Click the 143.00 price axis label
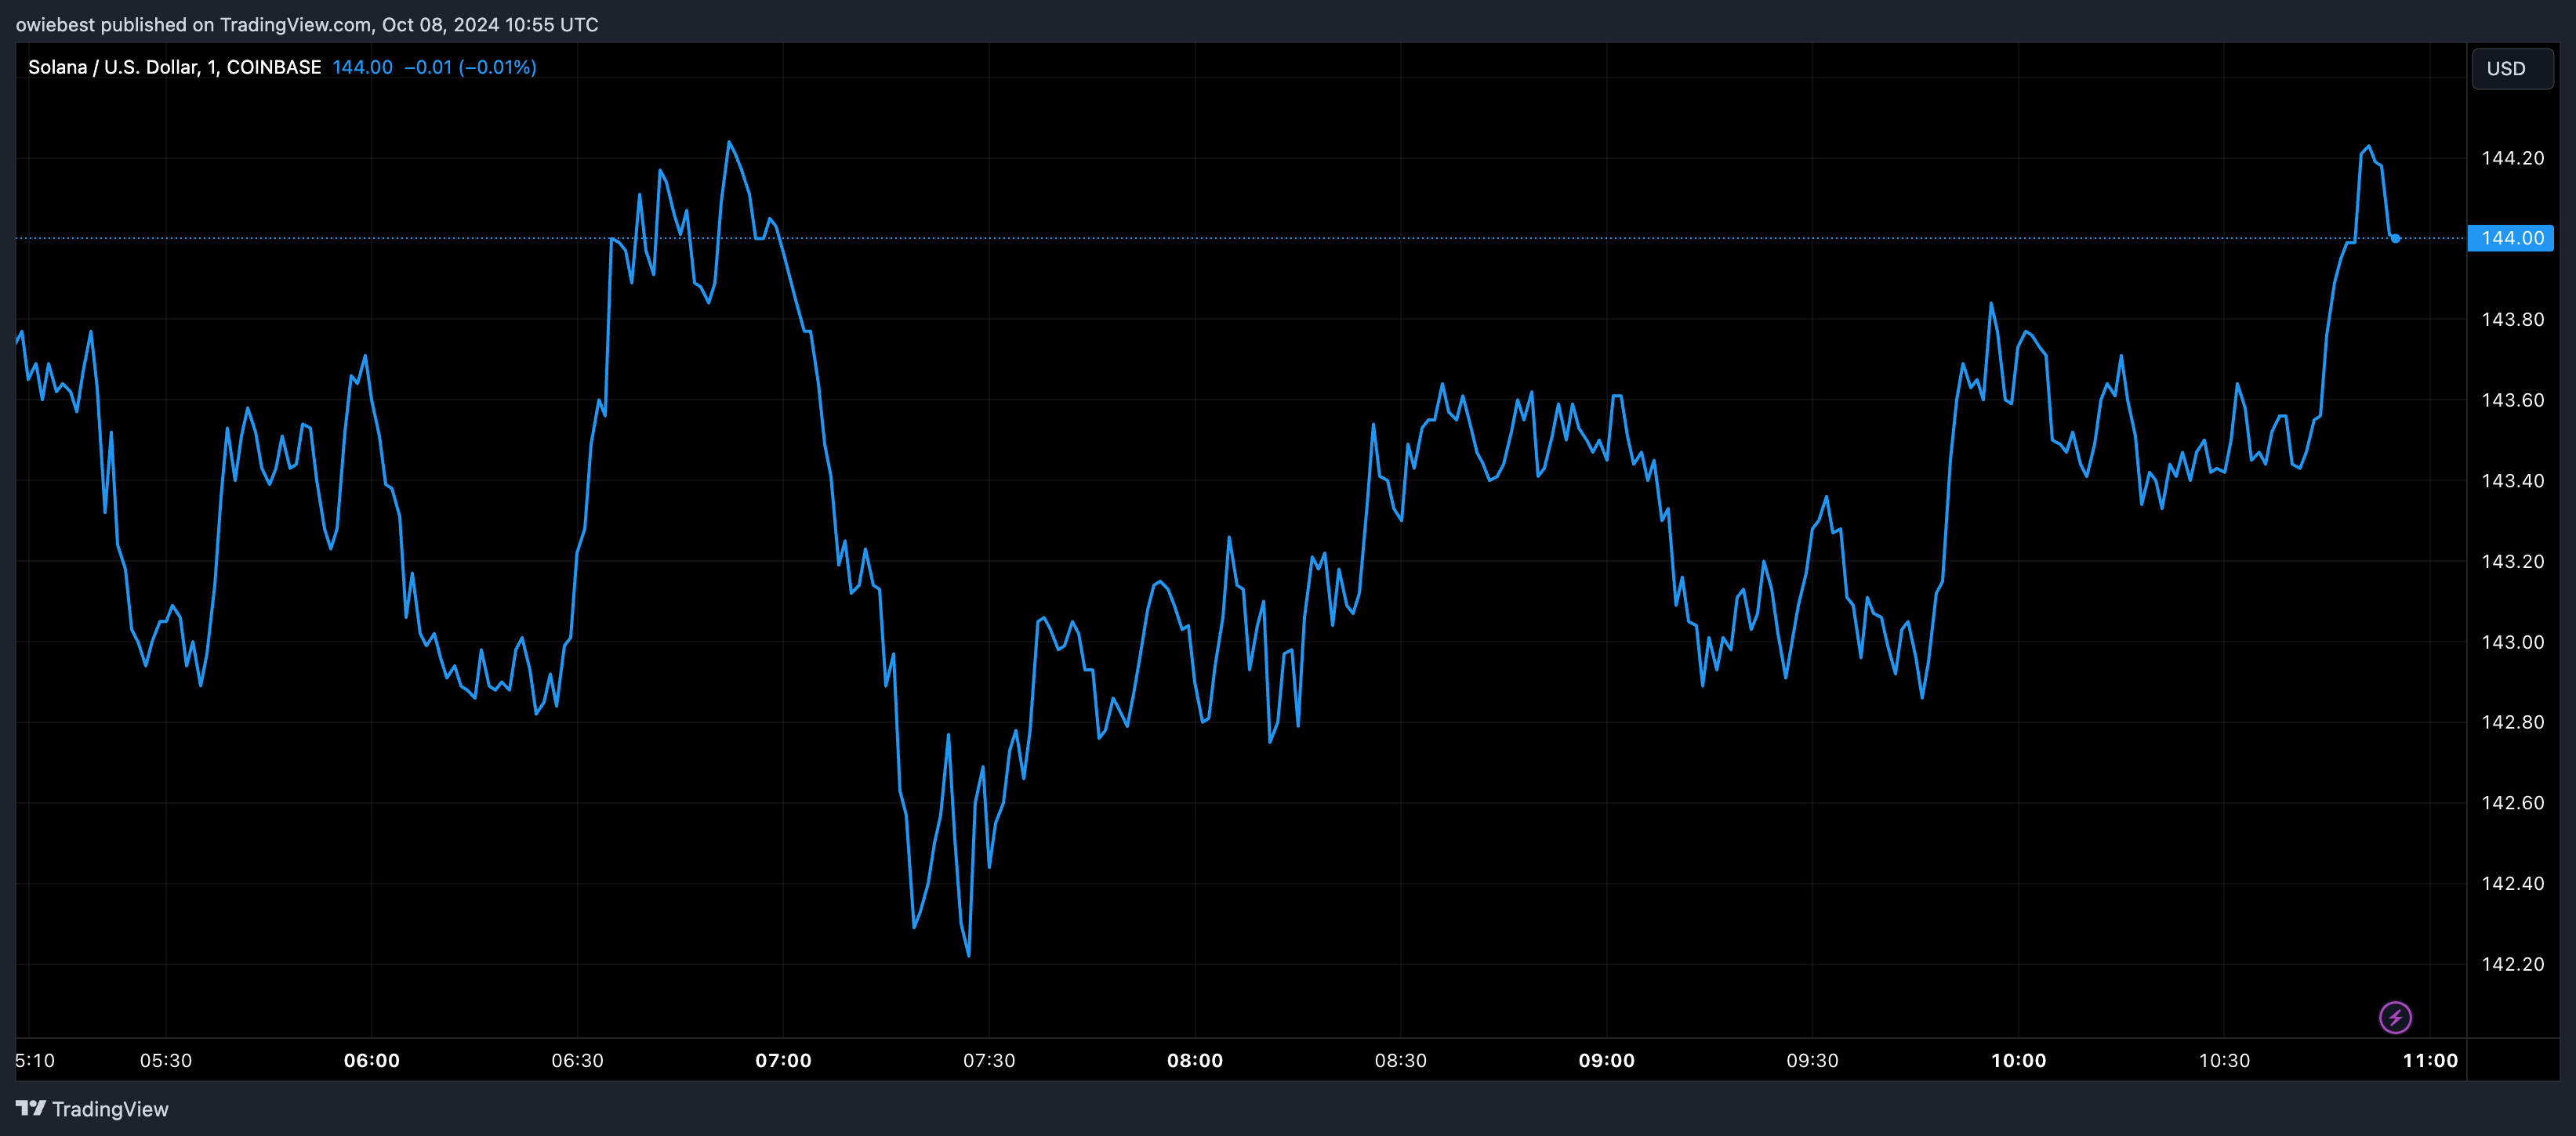2576x1136 pixels. coord(2512,642)
